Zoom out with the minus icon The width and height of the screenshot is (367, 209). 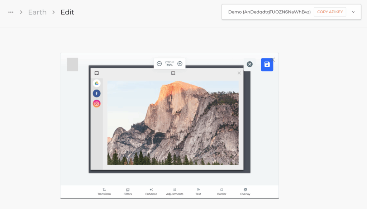click(x=159, y=64)
